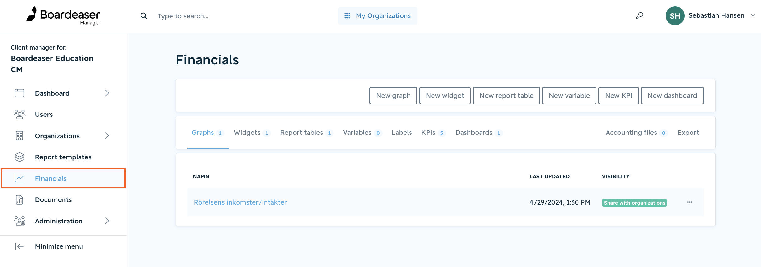Viewport: 761px width, 267px height.
Task: Click the search magnifier icon
Action: click(x=144, y=16)
